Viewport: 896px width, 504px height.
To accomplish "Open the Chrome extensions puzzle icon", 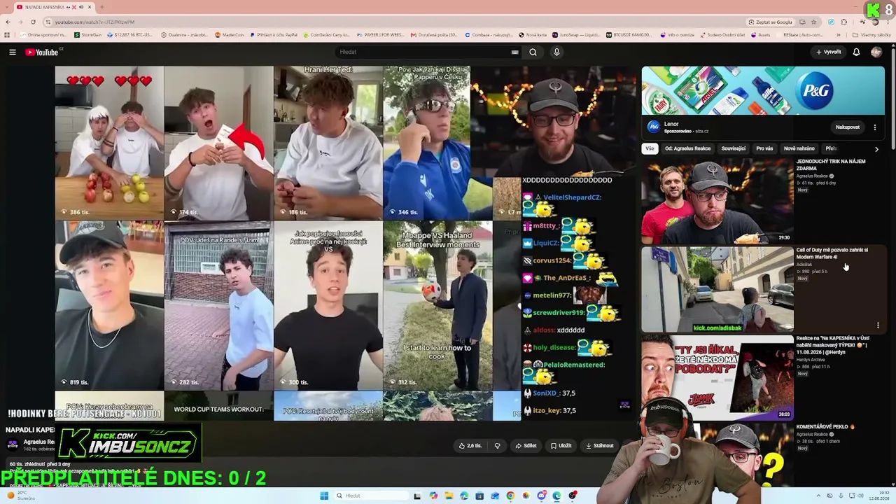I will tap(844, 22).
